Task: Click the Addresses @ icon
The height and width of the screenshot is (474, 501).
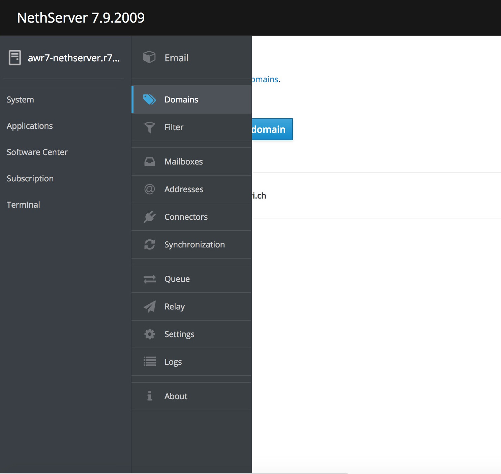Action: tap(149, 189)
